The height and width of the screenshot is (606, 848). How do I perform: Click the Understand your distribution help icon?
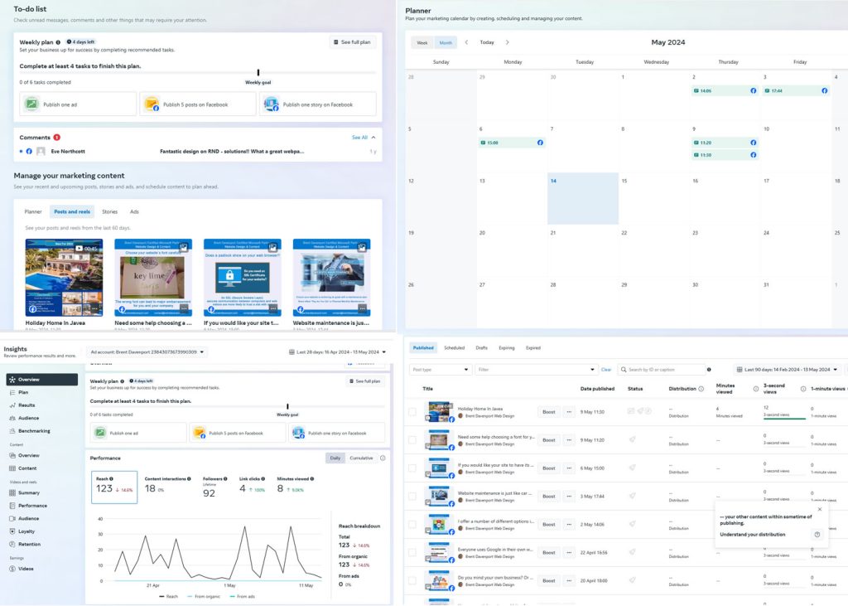coord(817,535)
